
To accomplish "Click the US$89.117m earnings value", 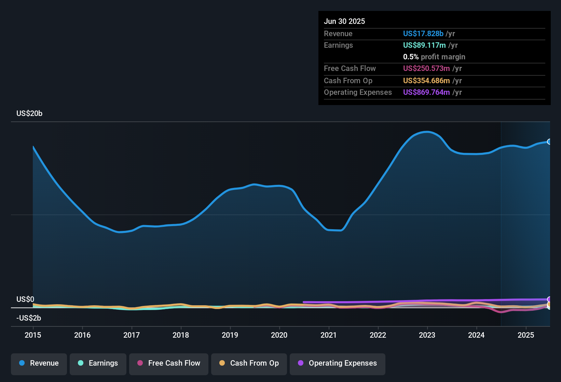I will (424, 45).
